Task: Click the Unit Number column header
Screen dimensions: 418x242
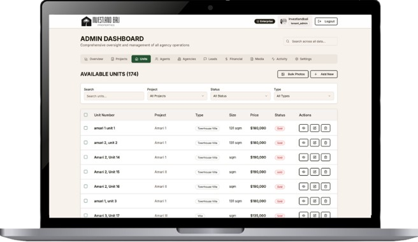Action: (x=104, y=115)
